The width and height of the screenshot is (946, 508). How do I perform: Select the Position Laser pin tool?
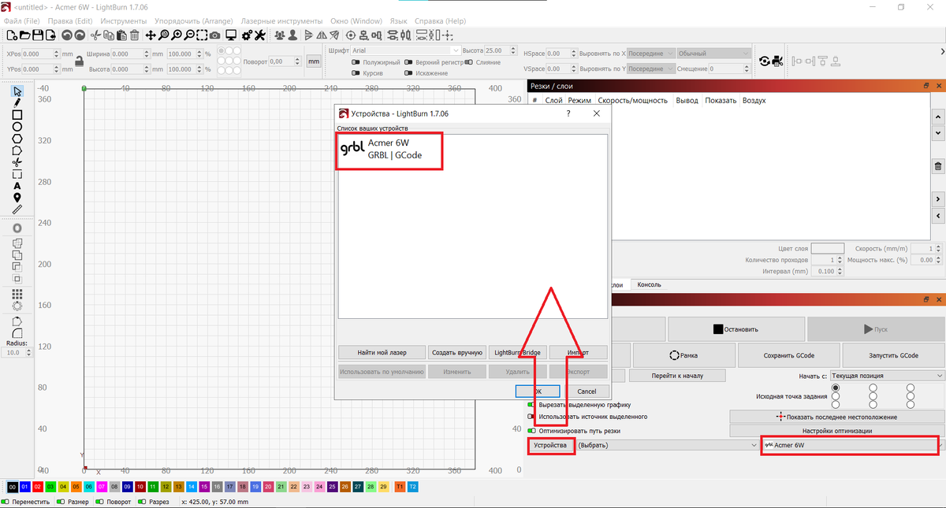click(17, 198)
